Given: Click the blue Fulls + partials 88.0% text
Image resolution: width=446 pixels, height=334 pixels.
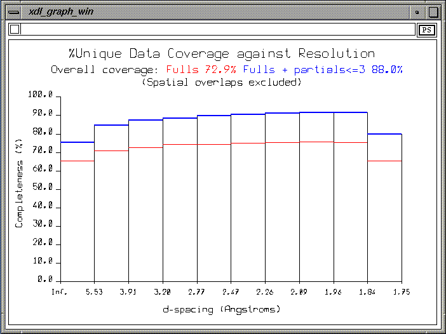Looking at the screenshot, I should click(x=323, y=69).
